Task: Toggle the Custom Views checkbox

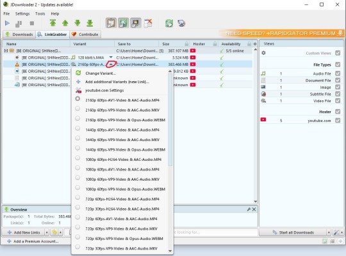Action: point(338,53)
